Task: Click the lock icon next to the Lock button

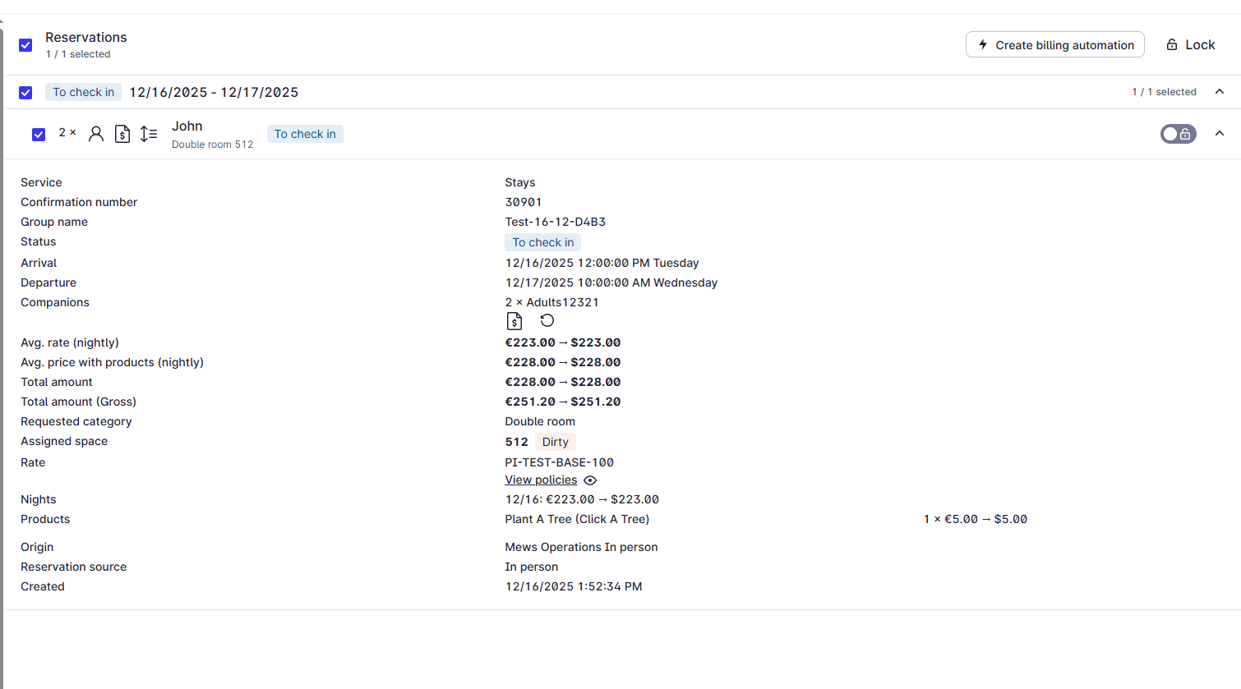Action: coord(1170,44)
